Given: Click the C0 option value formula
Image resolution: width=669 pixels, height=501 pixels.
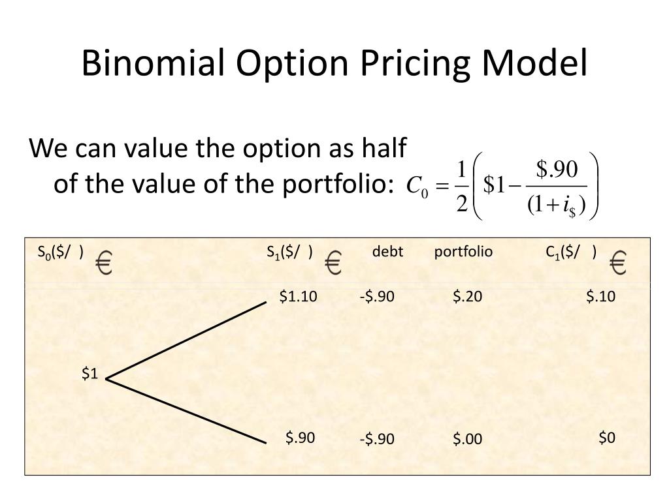Looking at the screenshot, I should 502,186.
